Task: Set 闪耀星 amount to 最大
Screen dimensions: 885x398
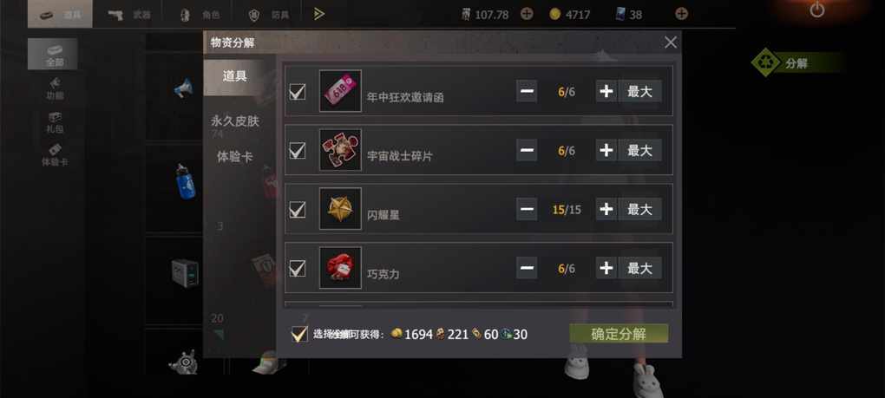Action: [640, 209]
